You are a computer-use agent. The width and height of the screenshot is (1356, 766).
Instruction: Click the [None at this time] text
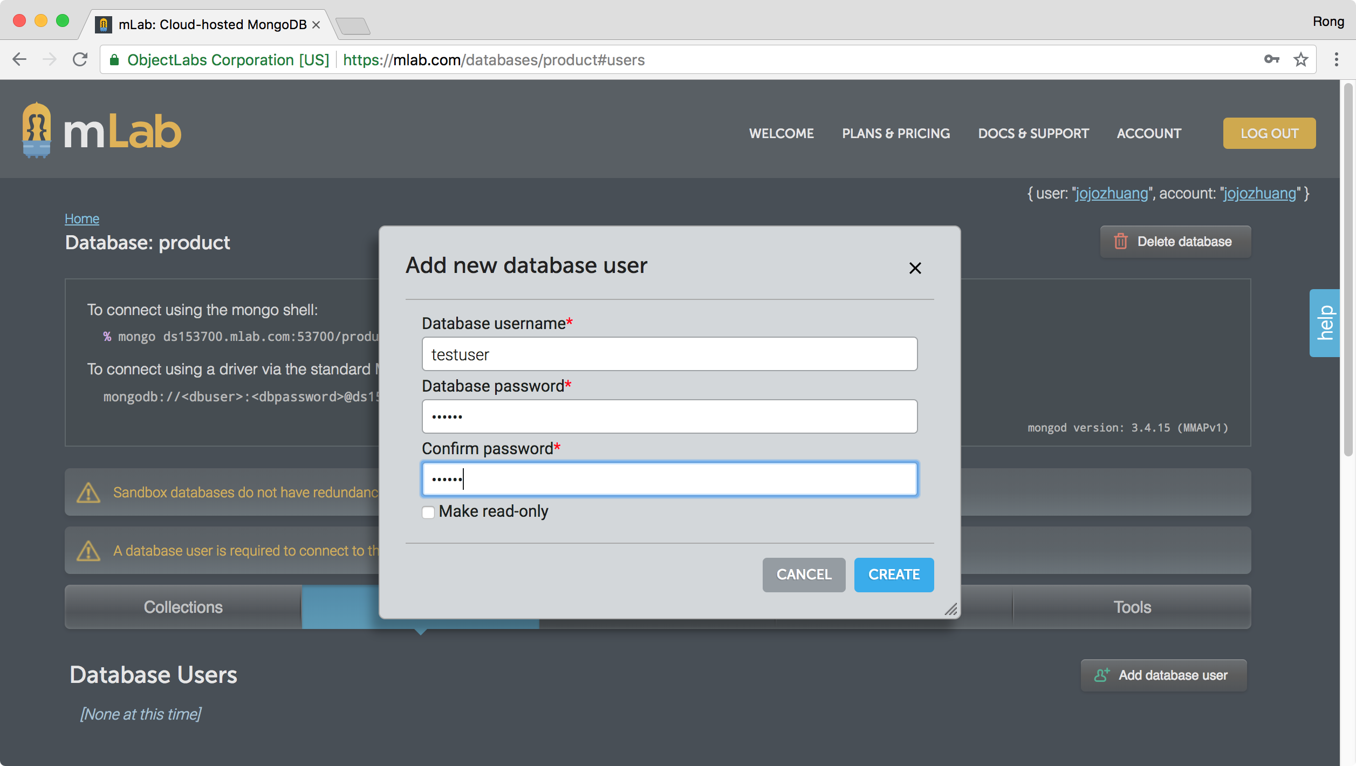tap(140, 714)
